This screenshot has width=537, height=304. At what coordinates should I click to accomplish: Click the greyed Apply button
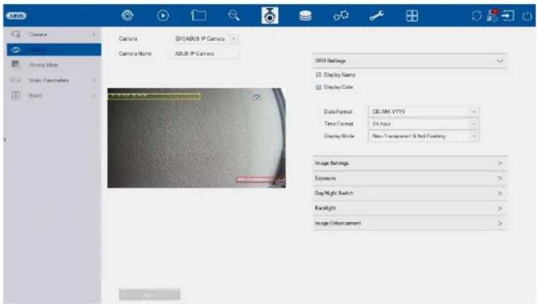(150, 294)
